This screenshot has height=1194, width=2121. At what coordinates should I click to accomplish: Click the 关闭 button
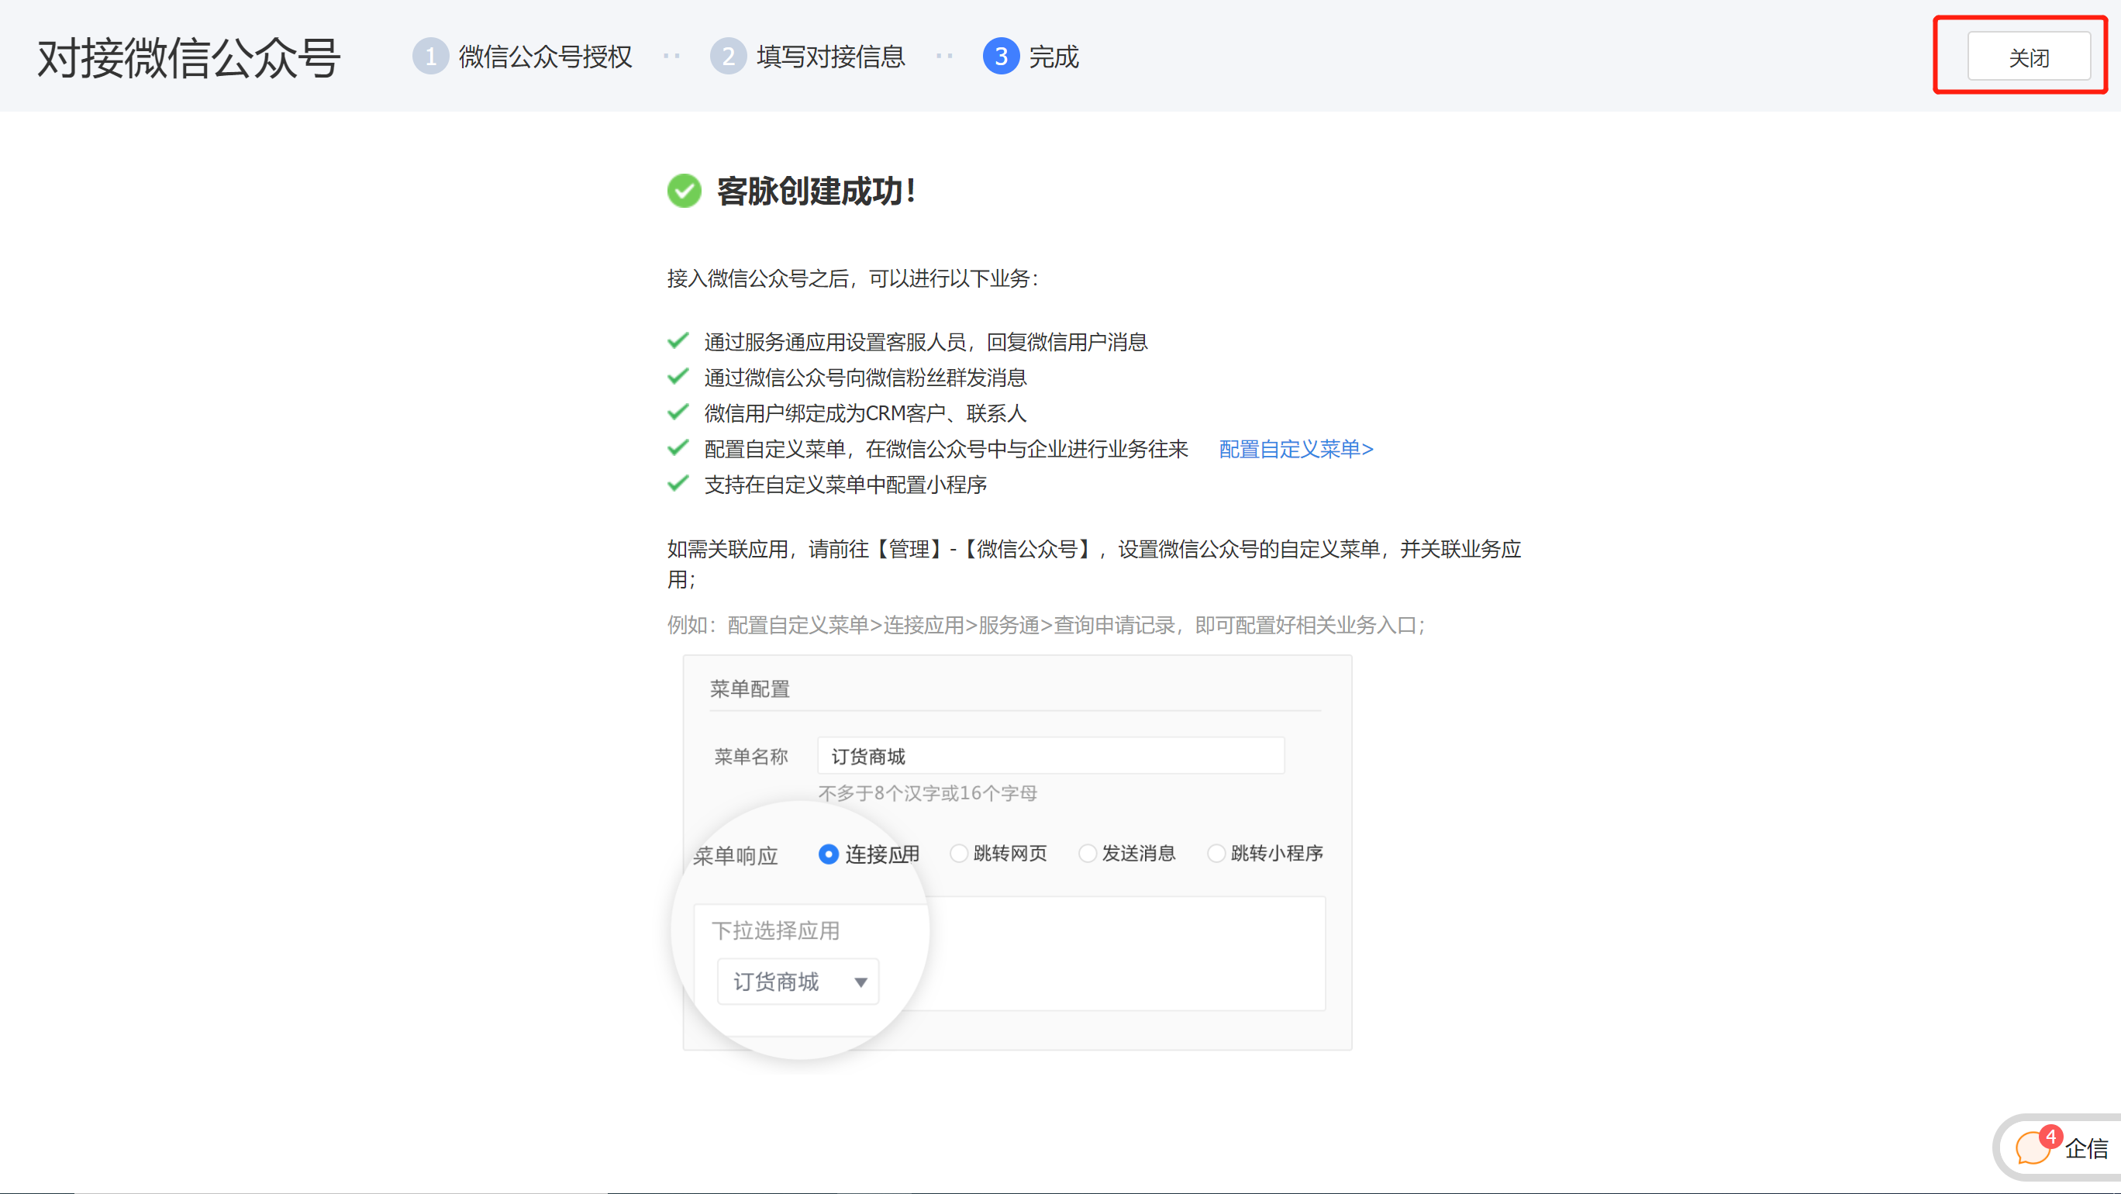click(x=2028, y=57)
